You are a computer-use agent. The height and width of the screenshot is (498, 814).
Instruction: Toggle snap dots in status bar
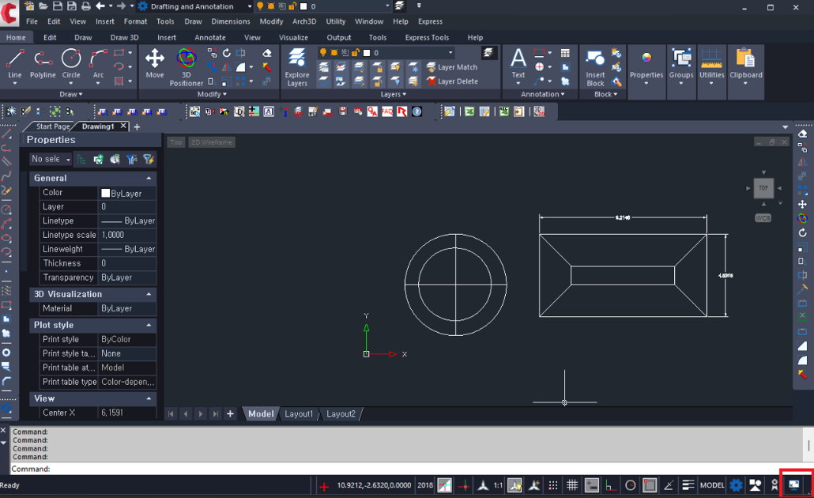(553, 485)
